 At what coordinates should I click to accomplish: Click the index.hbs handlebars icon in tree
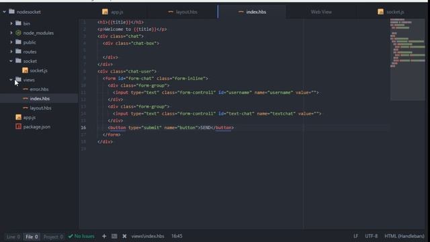[26, 99]
